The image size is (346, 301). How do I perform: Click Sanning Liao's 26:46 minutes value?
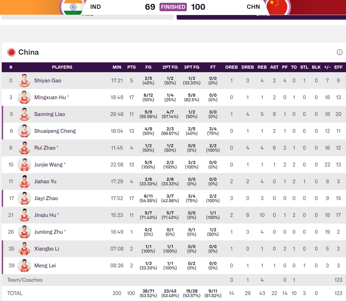pyautogui.click(x=117, y=114)
